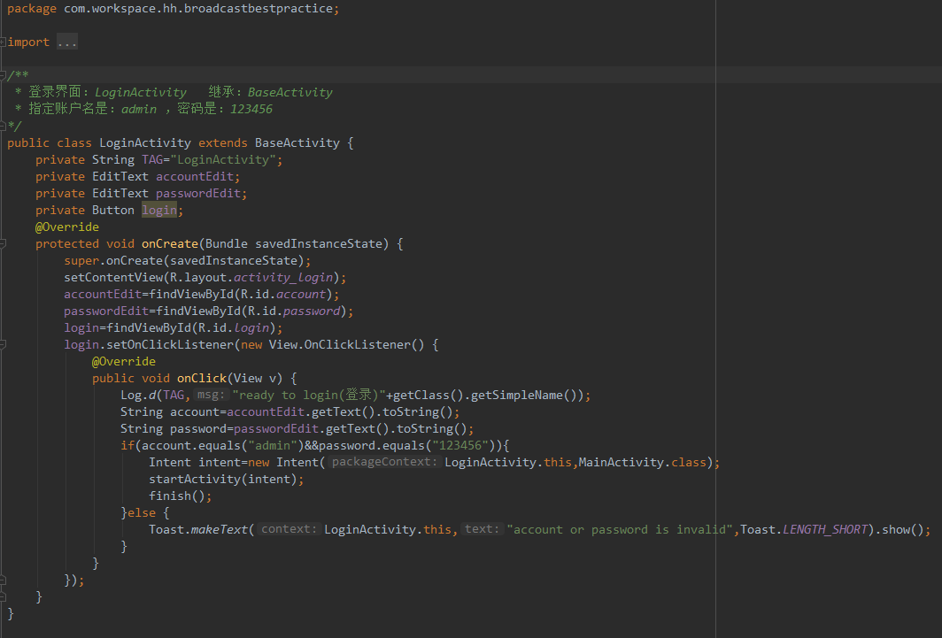This screenshot has width=942, height=638.
Task: Click the highlighted login Button field
Action: click(x=159, y=210)
